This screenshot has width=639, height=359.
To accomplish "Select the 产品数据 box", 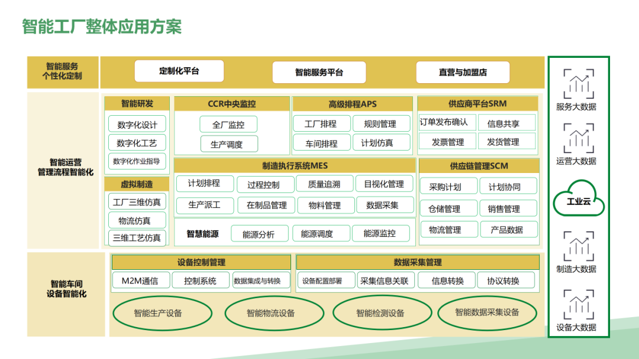I will (509, 229).
